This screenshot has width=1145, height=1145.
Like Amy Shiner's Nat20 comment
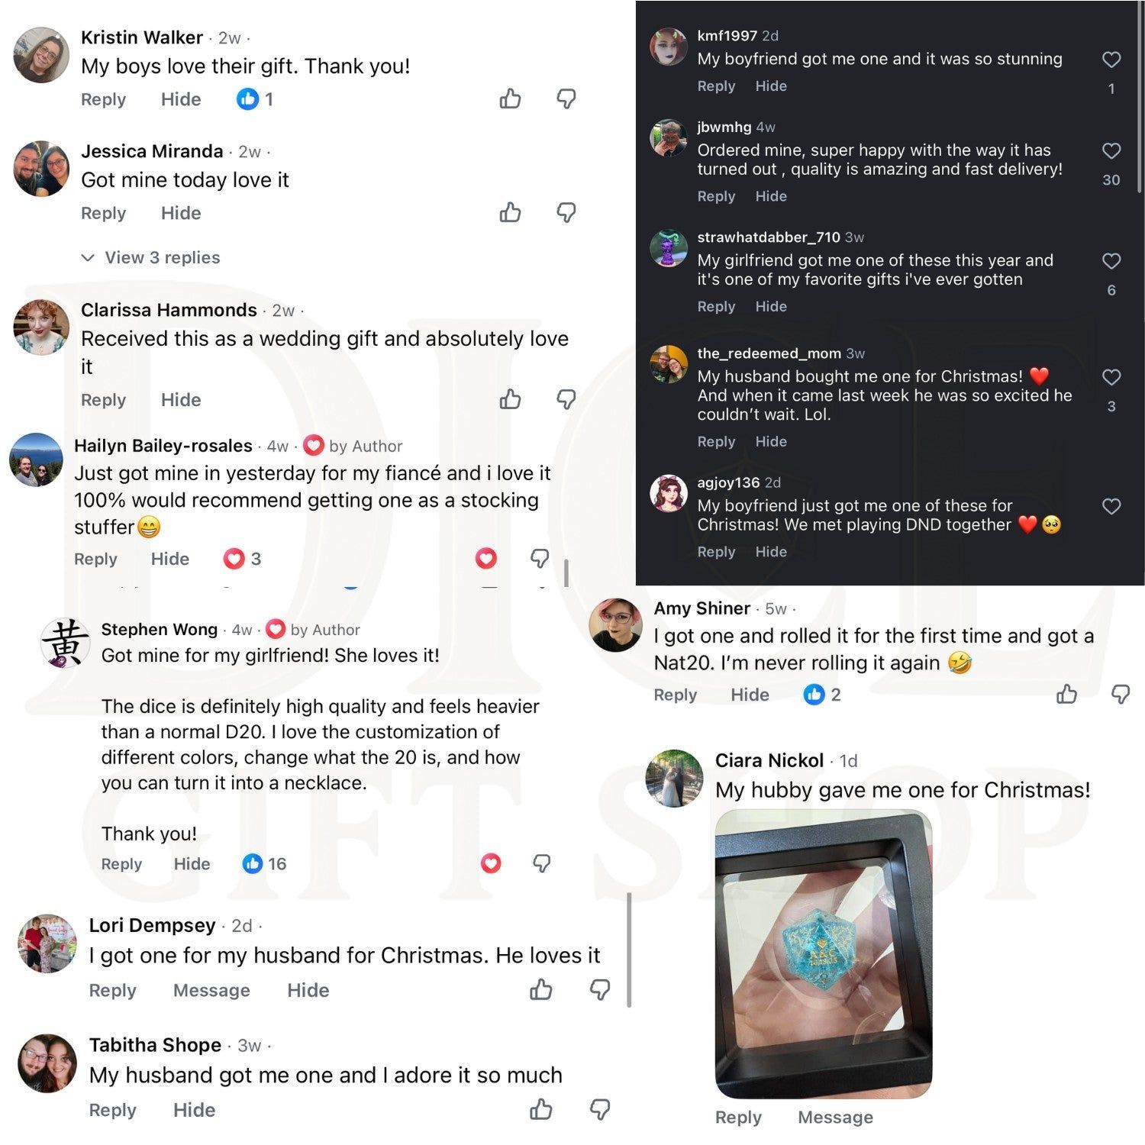(1066, 694)
